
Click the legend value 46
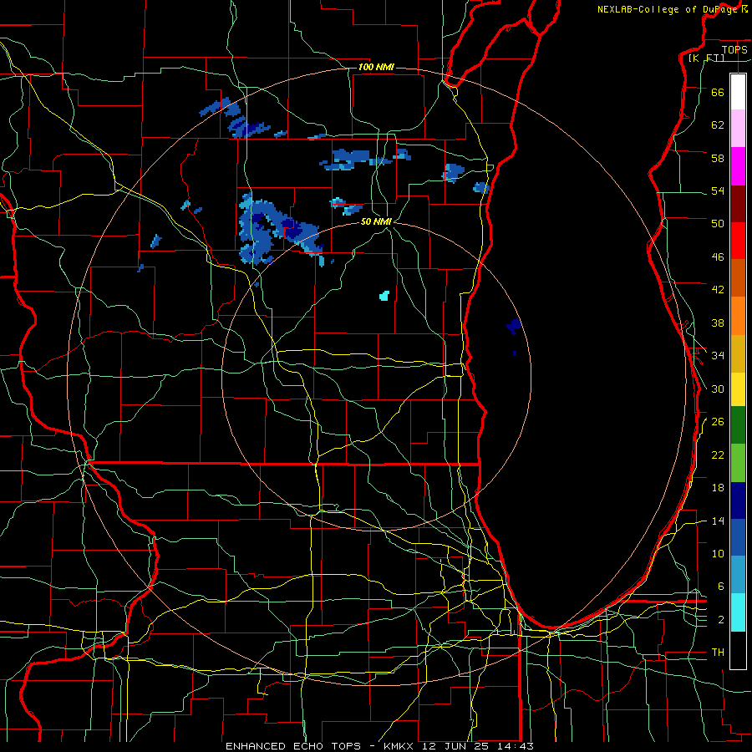click(718, 257)
